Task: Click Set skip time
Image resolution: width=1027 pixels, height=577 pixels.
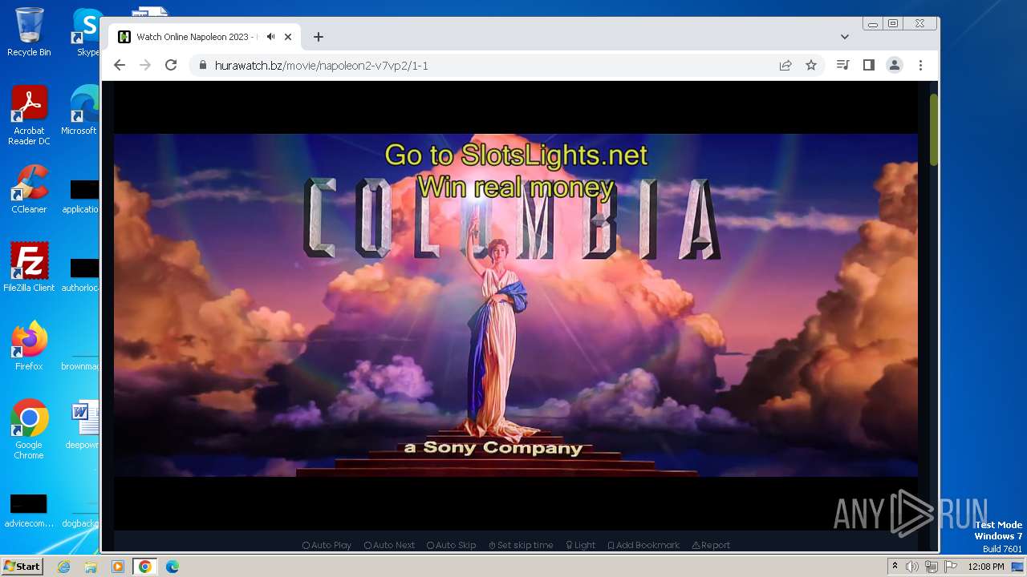Action: click(x=521, y=545)
